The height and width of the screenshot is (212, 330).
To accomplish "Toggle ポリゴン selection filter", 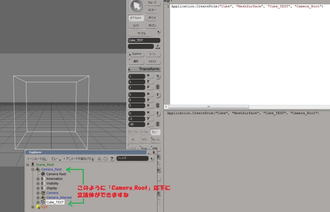I will [152, 26].
